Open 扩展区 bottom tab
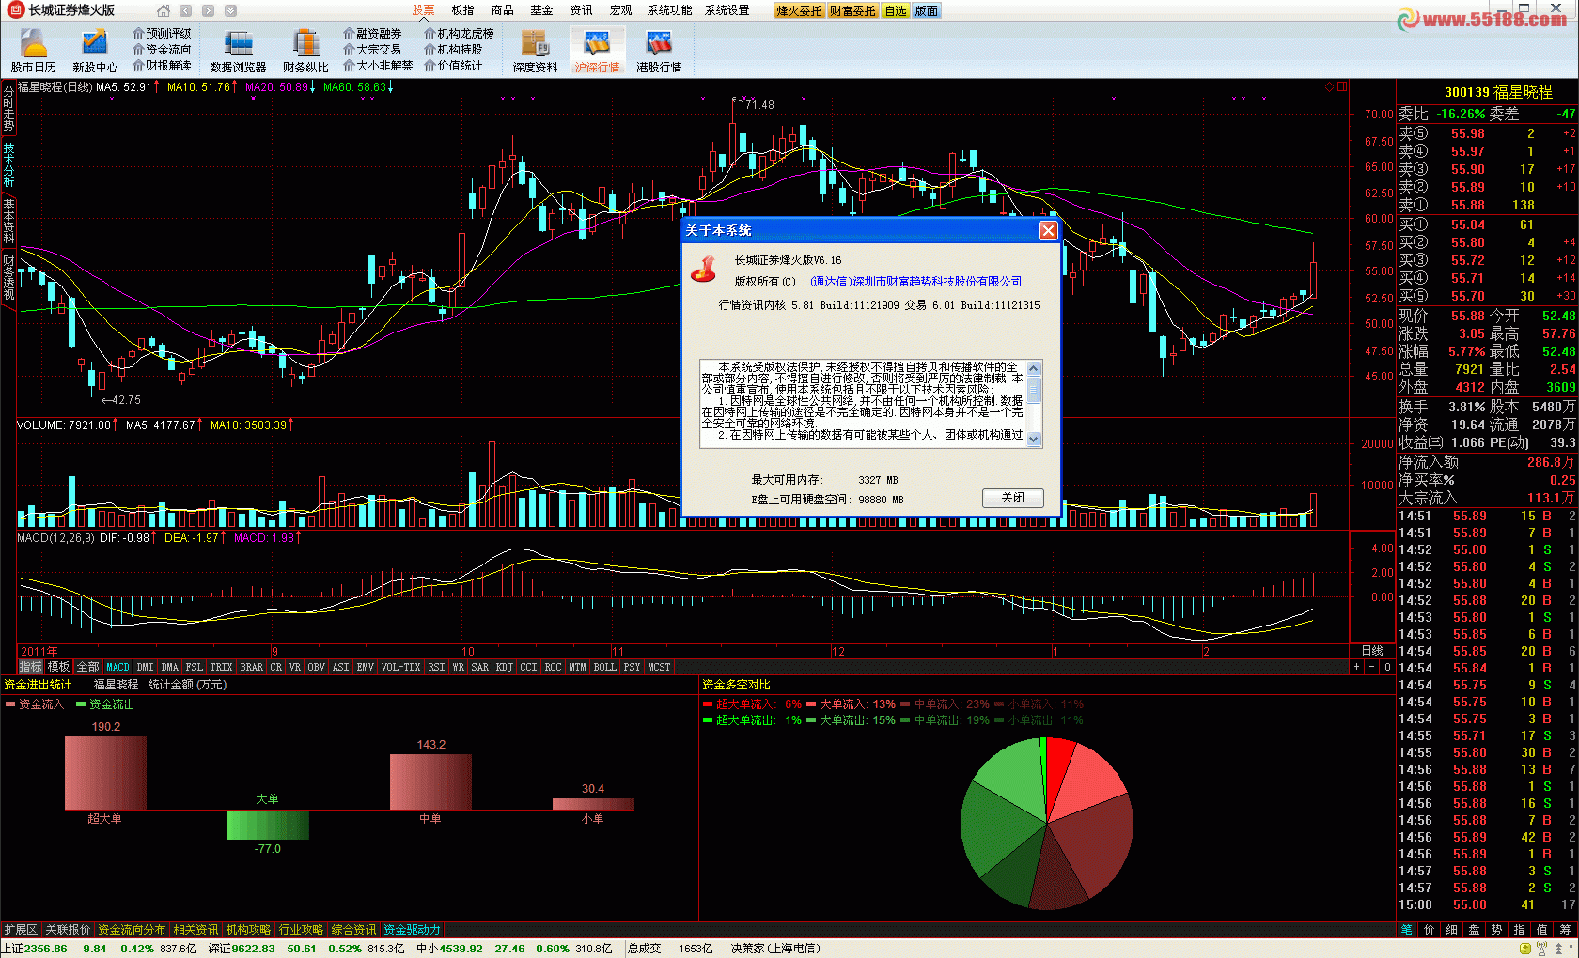Viewport: 1579px width, 958px height. coord(21,930)
